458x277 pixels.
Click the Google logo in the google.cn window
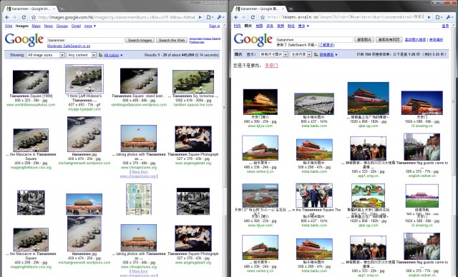(x=253, y=40)
